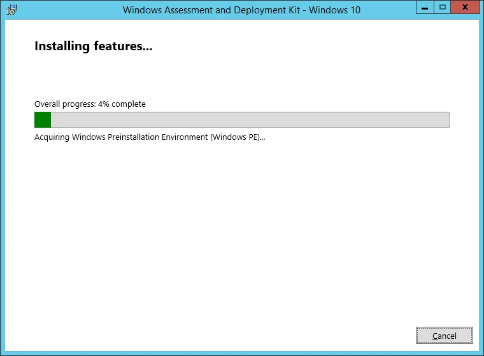Click the '4% complete' percentage text
Image resolution: width=484 pixels, height=356 pixels.
pyautogui.click(x=122, y=104)
